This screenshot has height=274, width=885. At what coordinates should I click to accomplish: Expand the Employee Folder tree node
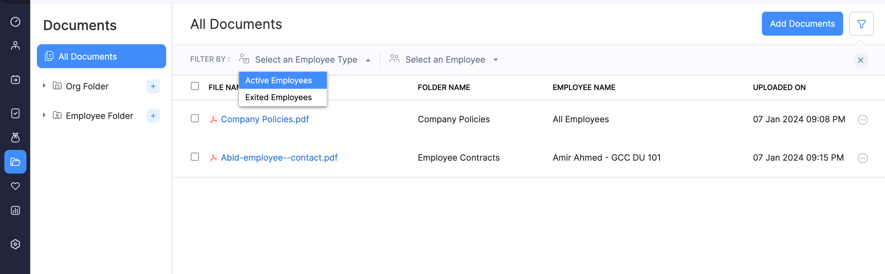click(x=44, y=115)
